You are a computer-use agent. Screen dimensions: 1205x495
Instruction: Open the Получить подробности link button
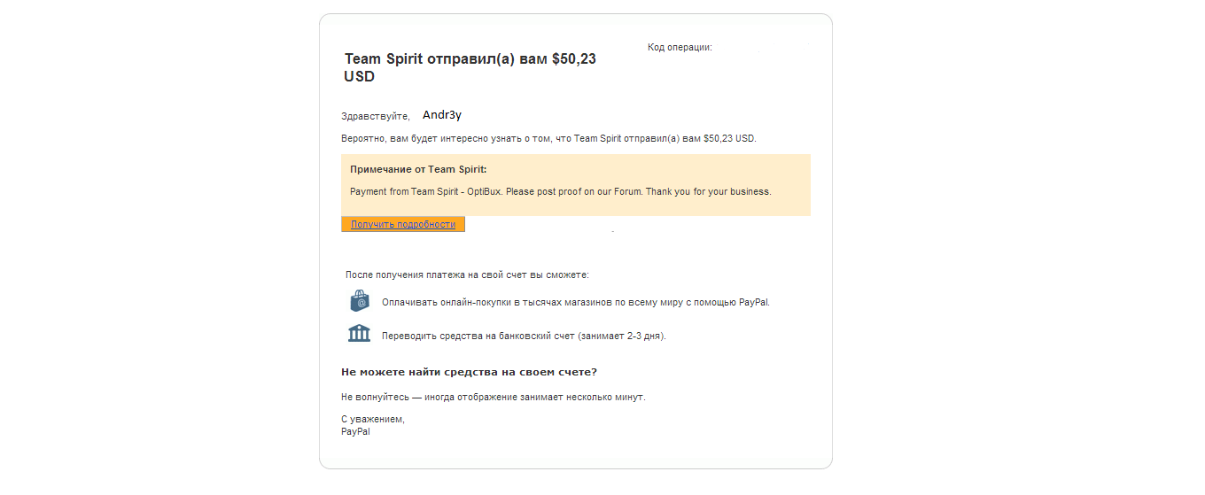pyautogui.click(x=403, y=225)
